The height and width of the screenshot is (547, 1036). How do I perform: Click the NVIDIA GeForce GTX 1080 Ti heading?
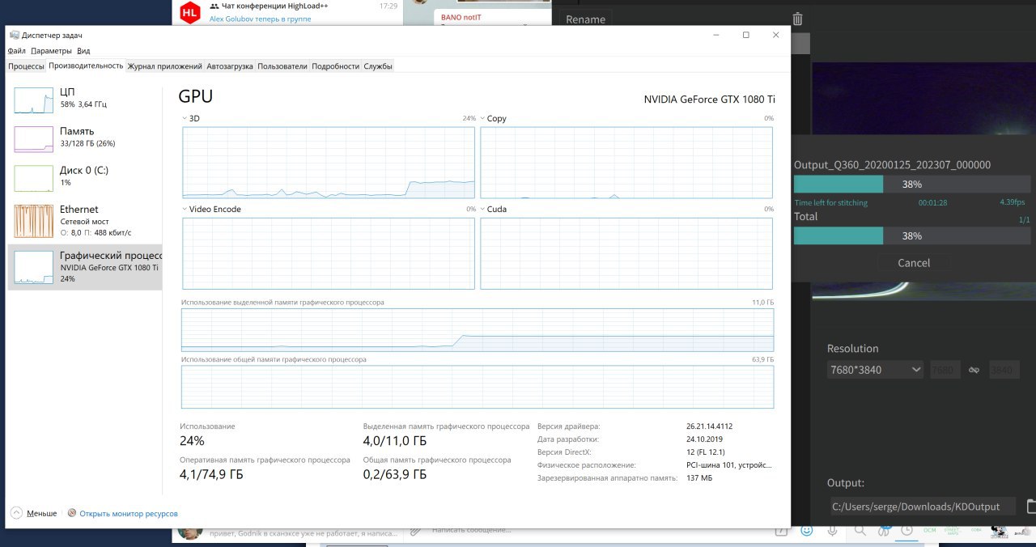pos(709,100)
